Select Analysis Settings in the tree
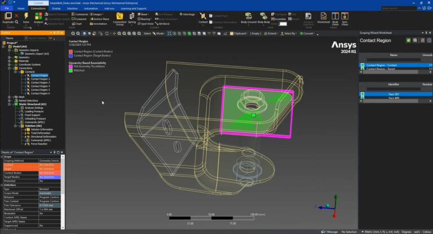The width and height of the screenshot is (433, 234). pos(34,108)
